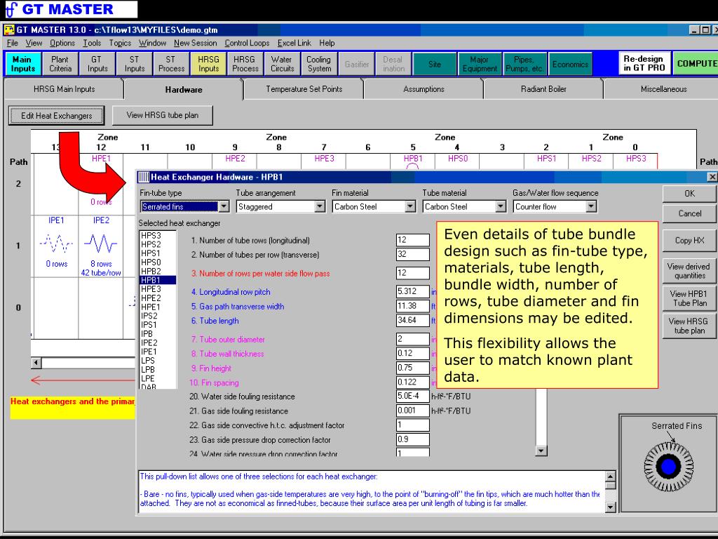Screen dimensions: 718x539
Task: Click Number of tube rows input field
Action: [412, 240]
